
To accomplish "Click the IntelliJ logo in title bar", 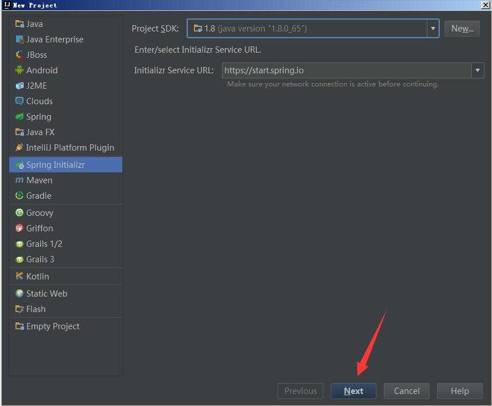I will 7,5.
